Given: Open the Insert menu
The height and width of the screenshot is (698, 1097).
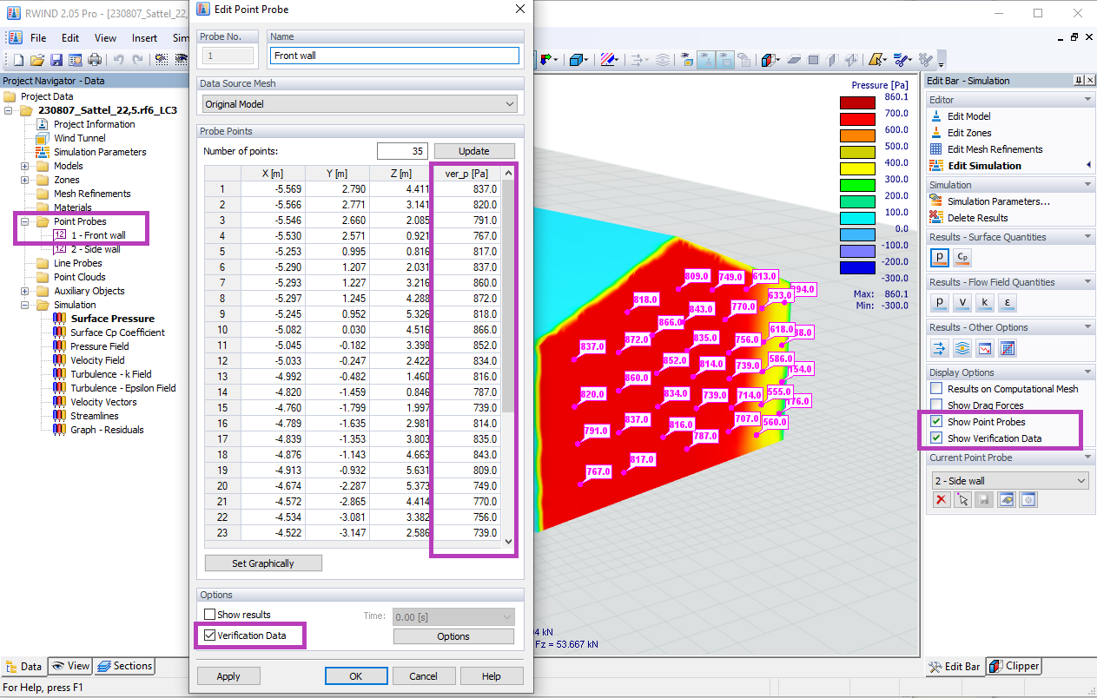Looking at the screenshot, I should point(143,37).
